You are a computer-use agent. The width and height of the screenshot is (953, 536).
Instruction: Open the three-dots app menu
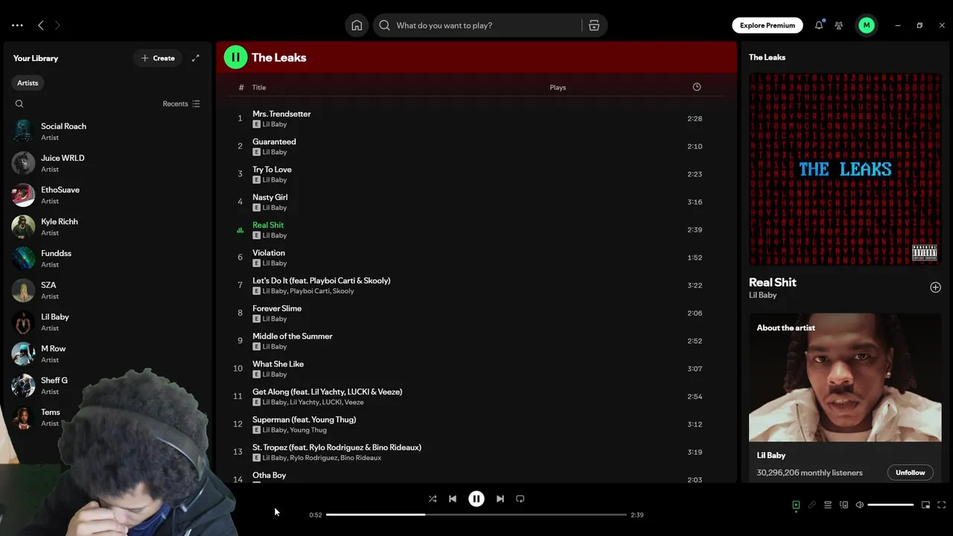coord(17,25)
